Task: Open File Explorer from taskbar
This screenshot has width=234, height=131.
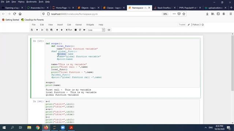Action: [29, 128]
